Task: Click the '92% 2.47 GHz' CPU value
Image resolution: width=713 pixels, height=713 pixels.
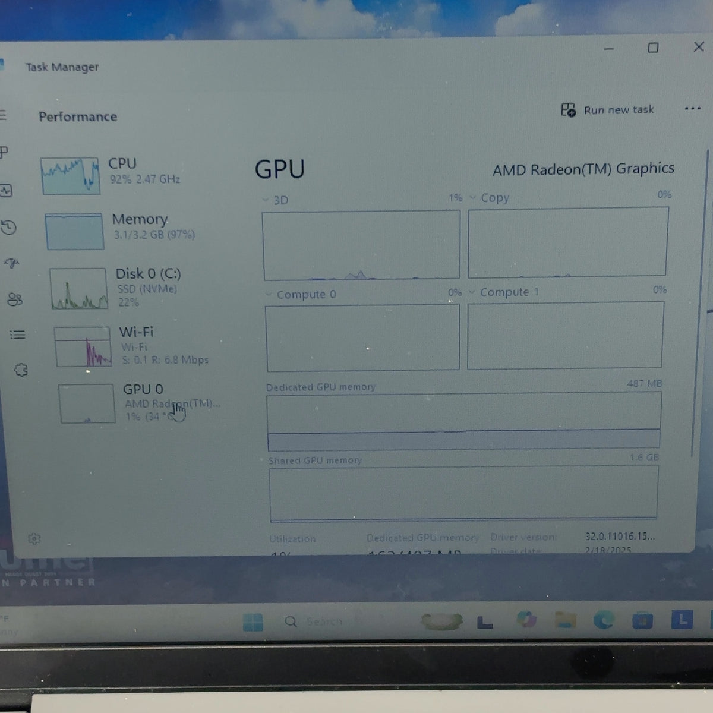Action: pyautogui.click(x=144, y=179)
